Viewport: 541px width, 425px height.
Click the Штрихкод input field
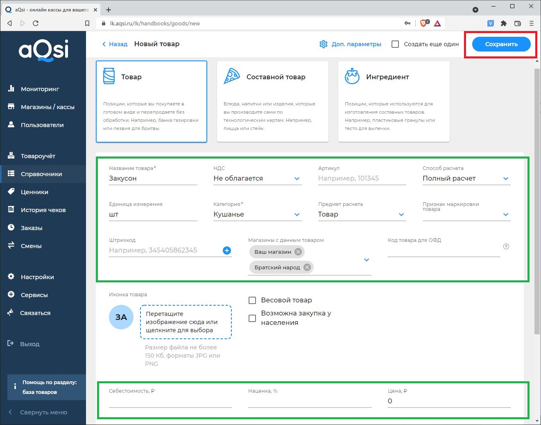(x=165, y=251)
